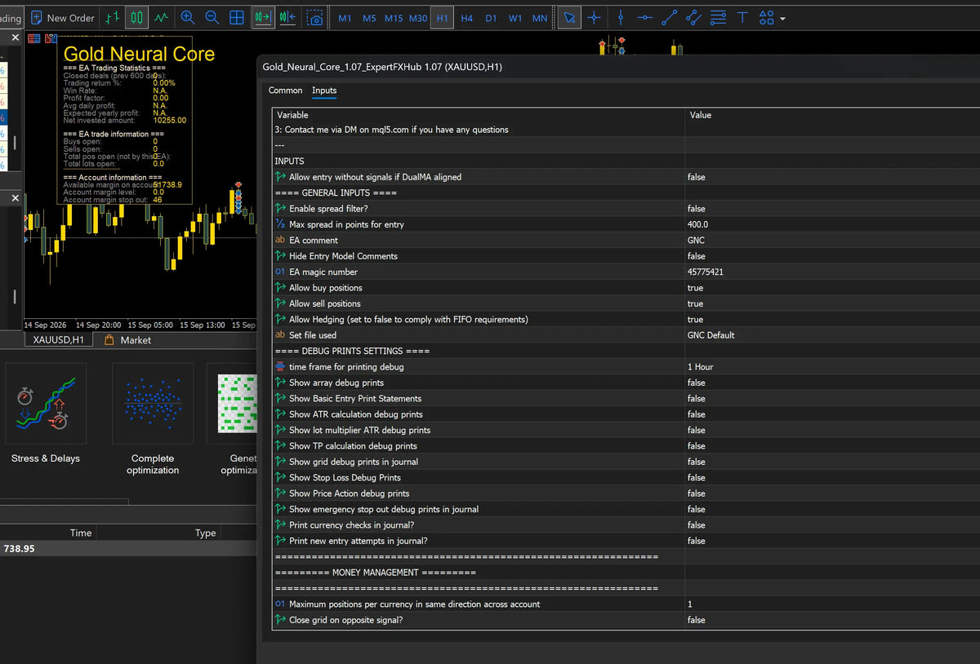This screenshot has width=980, height=664.
Task: Switch chart to bar chart mode
Action: pos(113,17)
